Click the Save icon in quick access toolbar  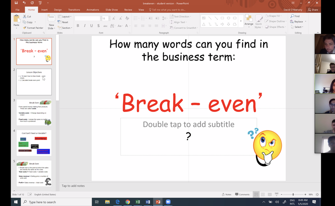pyautogui.click(x=16, y=3)
